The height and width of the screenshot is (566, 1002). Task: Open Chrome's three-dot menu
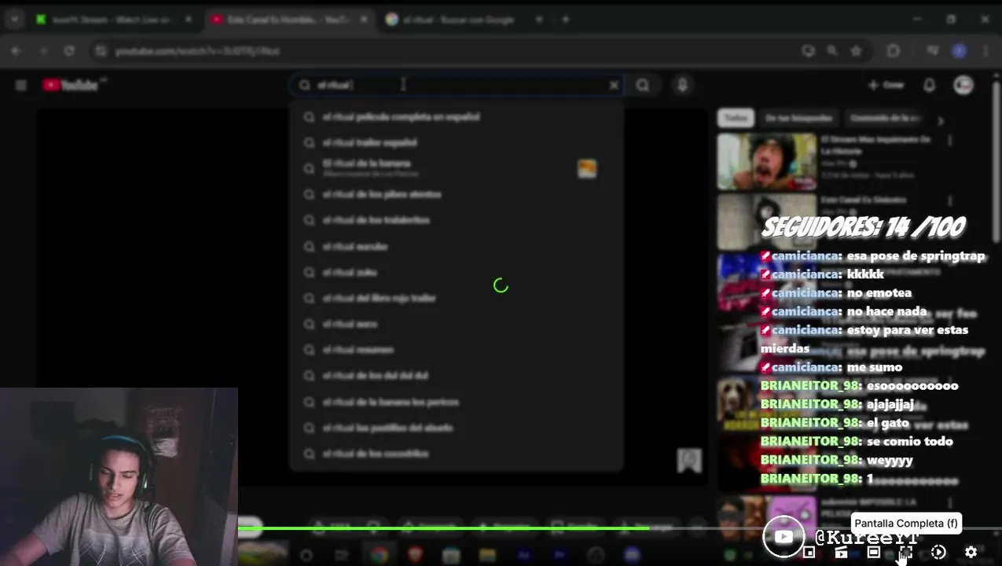tap(985, 51)
